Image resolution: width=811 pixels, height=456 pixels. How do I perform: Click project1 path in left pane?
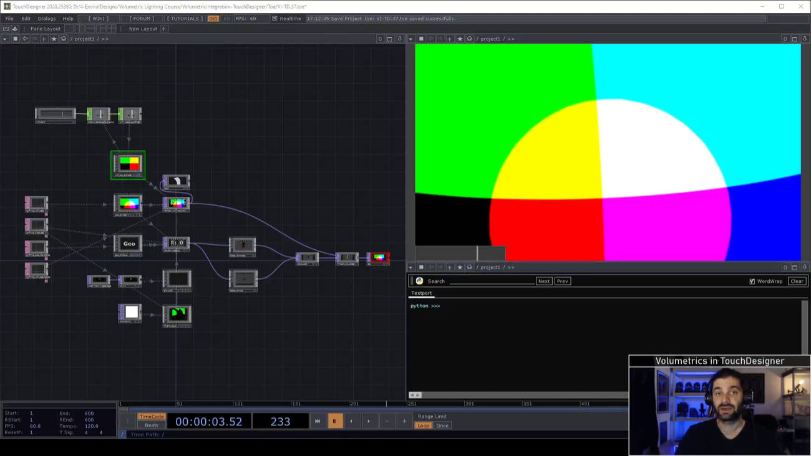click(x=84, y=39)
